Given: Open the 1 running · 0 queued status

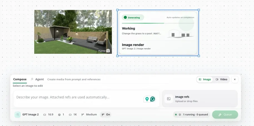Looking at the screenshot, I should (191, 115).
